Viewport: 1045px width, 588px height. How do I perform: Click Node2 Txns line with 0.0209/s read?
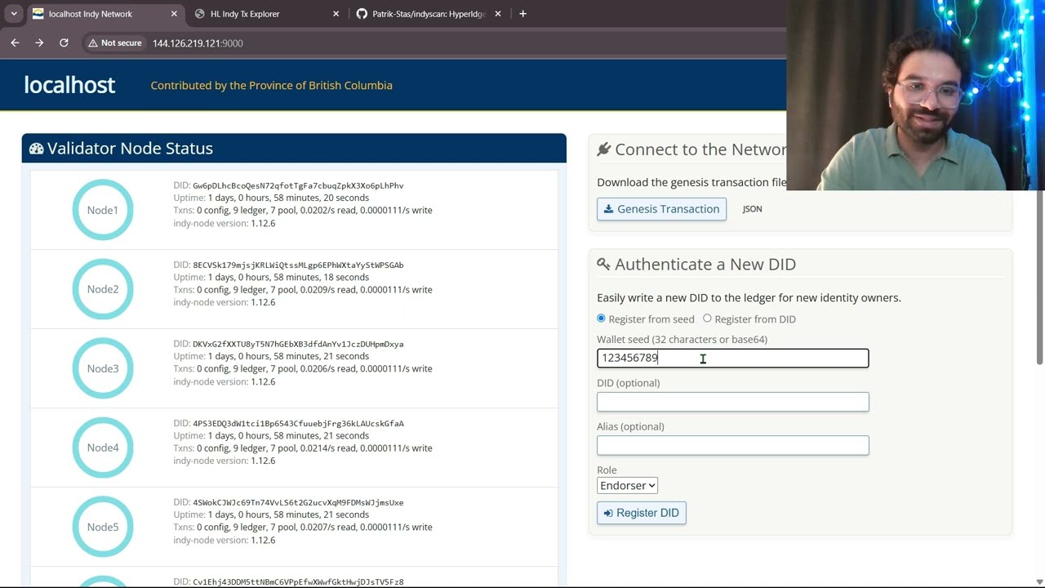click(303, 289)
